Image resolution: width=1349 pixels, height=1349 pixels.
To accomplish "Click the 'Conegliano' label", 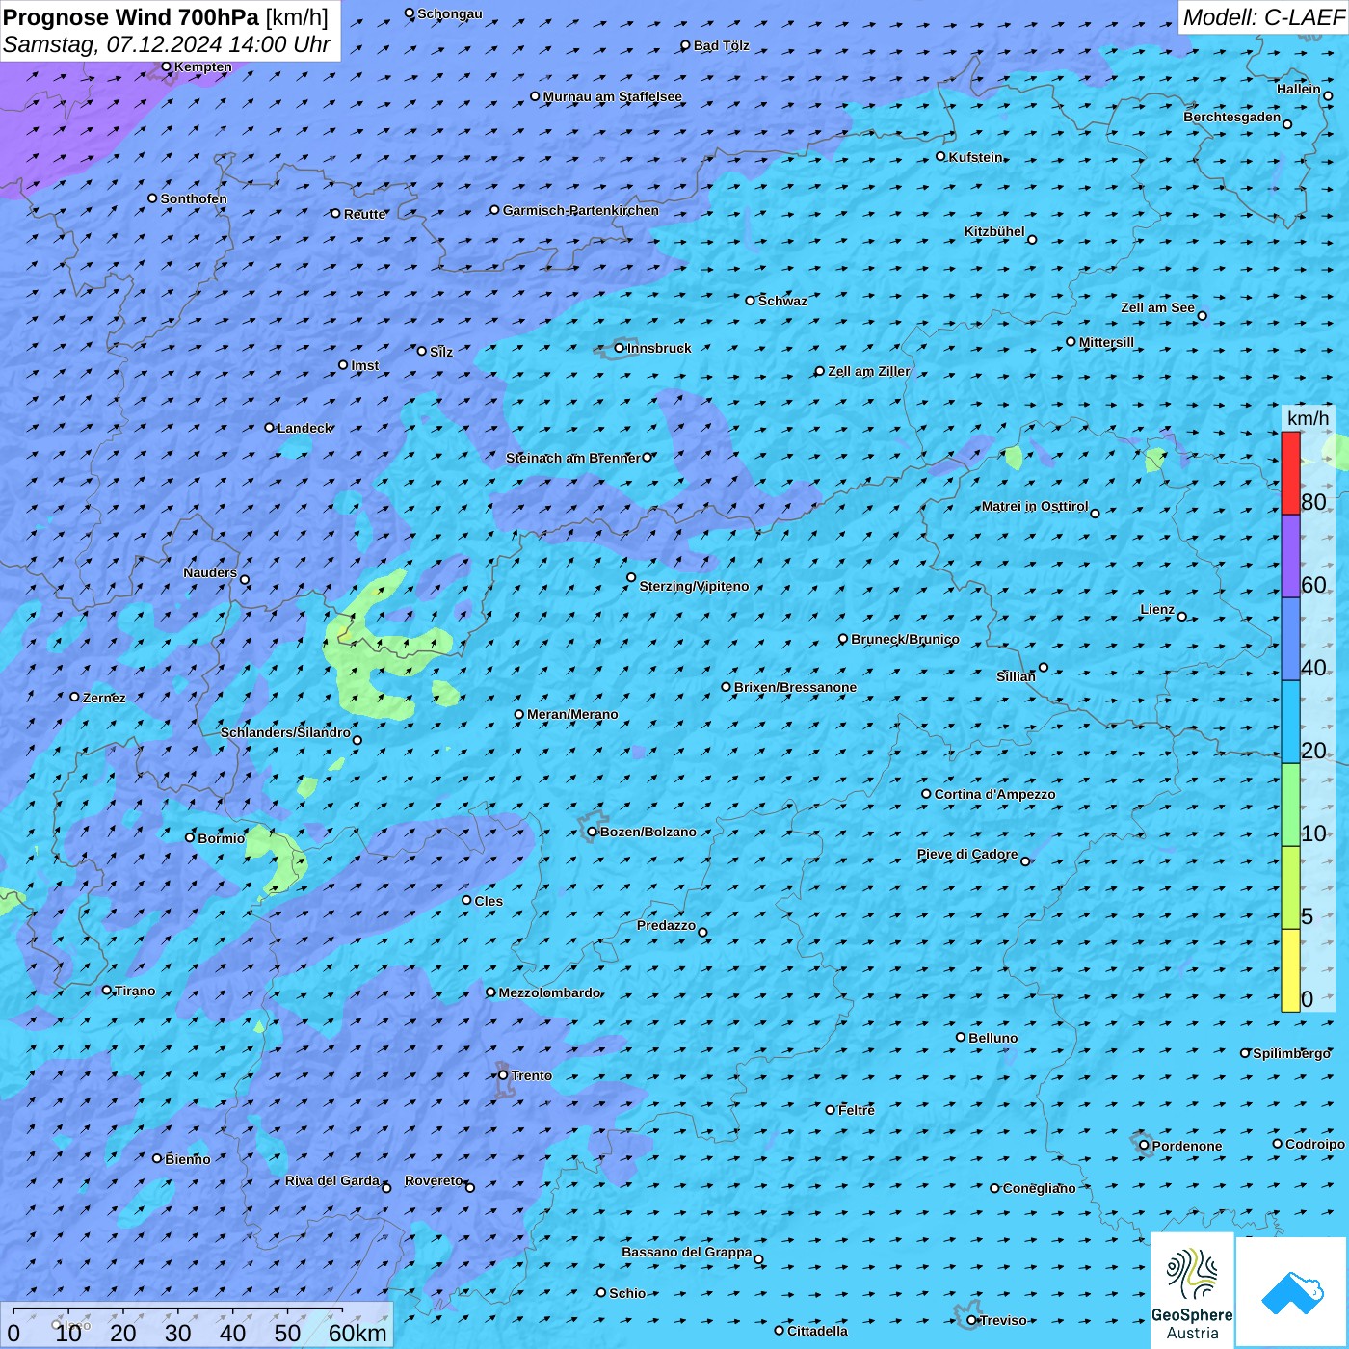I will 1040,1188.
